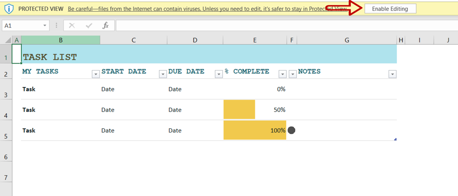This screenshot has width=458, height=196.
Task: Open the START DATE filter dropdown
Action: tap(163, 73)
